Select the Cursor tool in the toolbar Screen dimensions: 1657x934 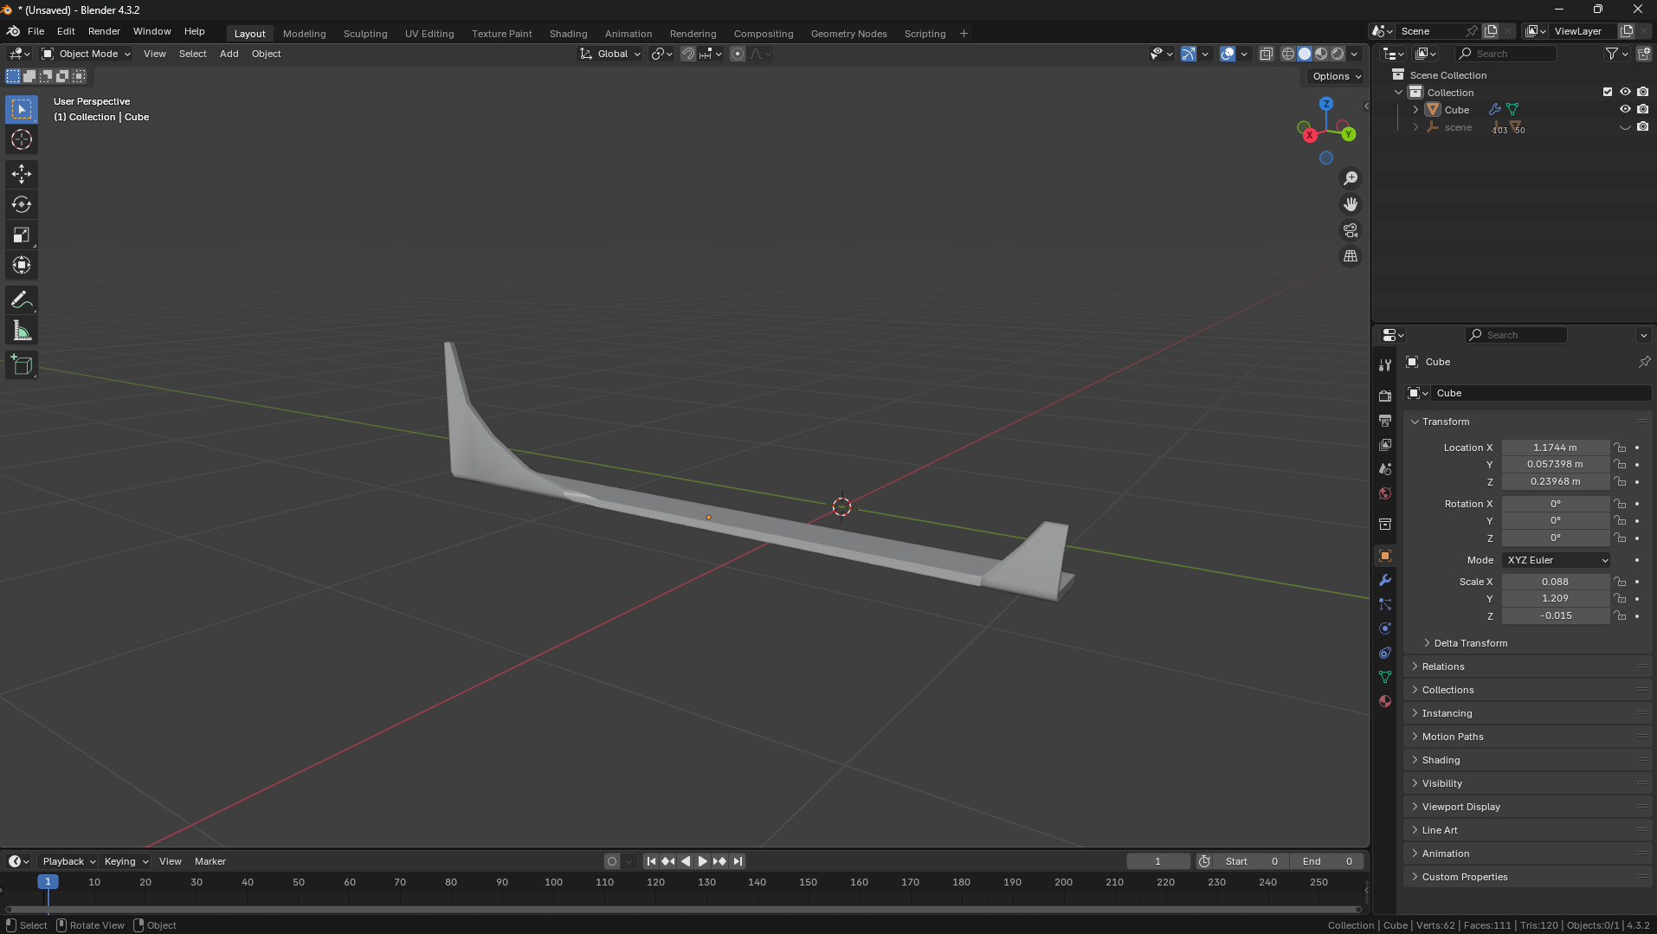point(22,139)
